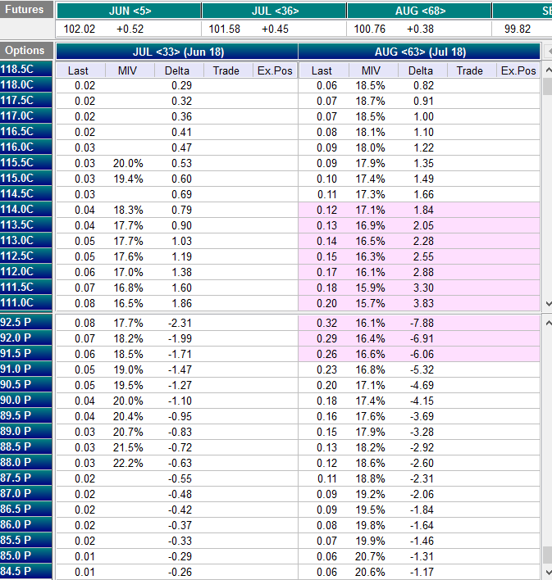The image size is (552, 580).
Task: Click AUG 117.0C delta 1.00
Action: (x=423, y=116)
